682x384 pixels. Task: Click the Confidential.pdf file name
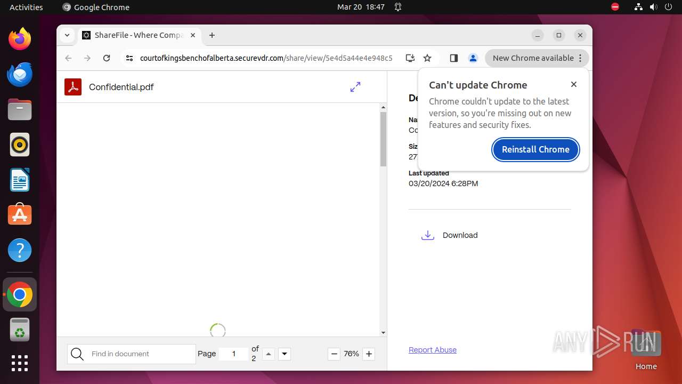(x=121, y=87)
